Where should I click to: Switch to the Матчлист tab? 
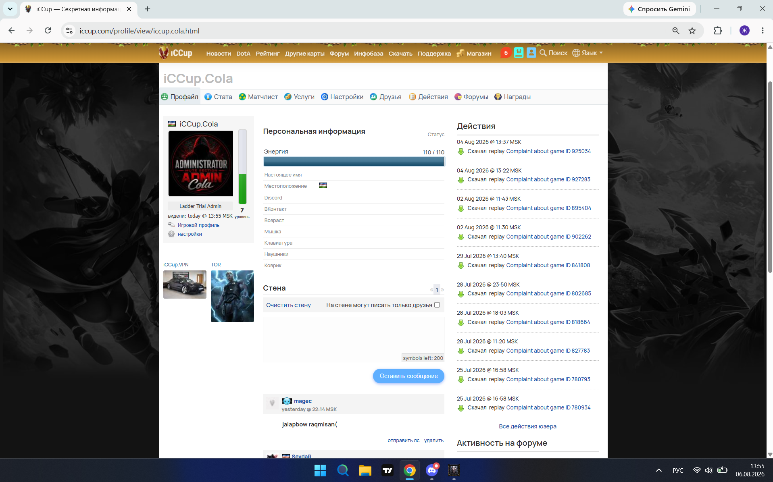pos(258,97)
